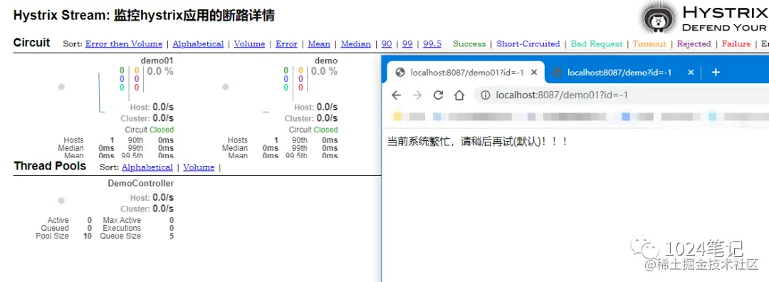Sort thread pools by Volume
Viewport: 769px width, 282px height.
coord(199,167)
